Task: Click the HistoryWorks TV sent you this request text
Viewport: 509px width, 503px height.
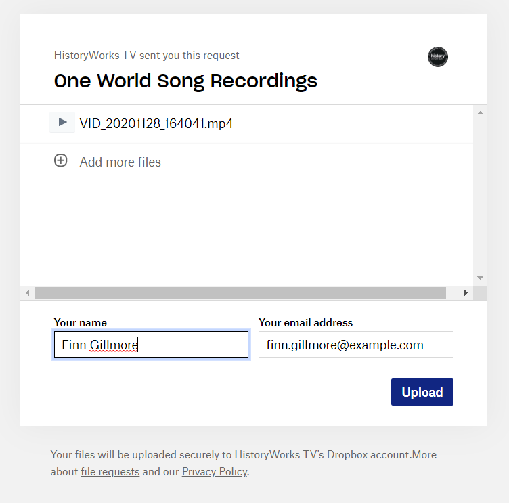Action: tap(146, 56)
